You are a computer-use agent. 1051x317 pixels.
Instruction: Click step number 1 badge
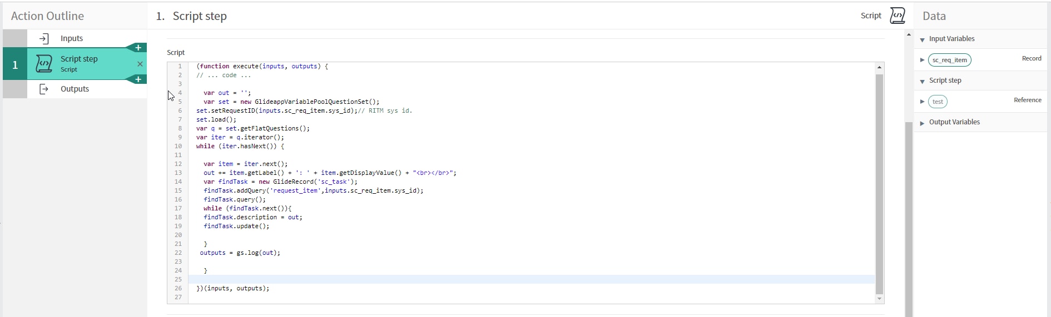(x=15, y=64)
